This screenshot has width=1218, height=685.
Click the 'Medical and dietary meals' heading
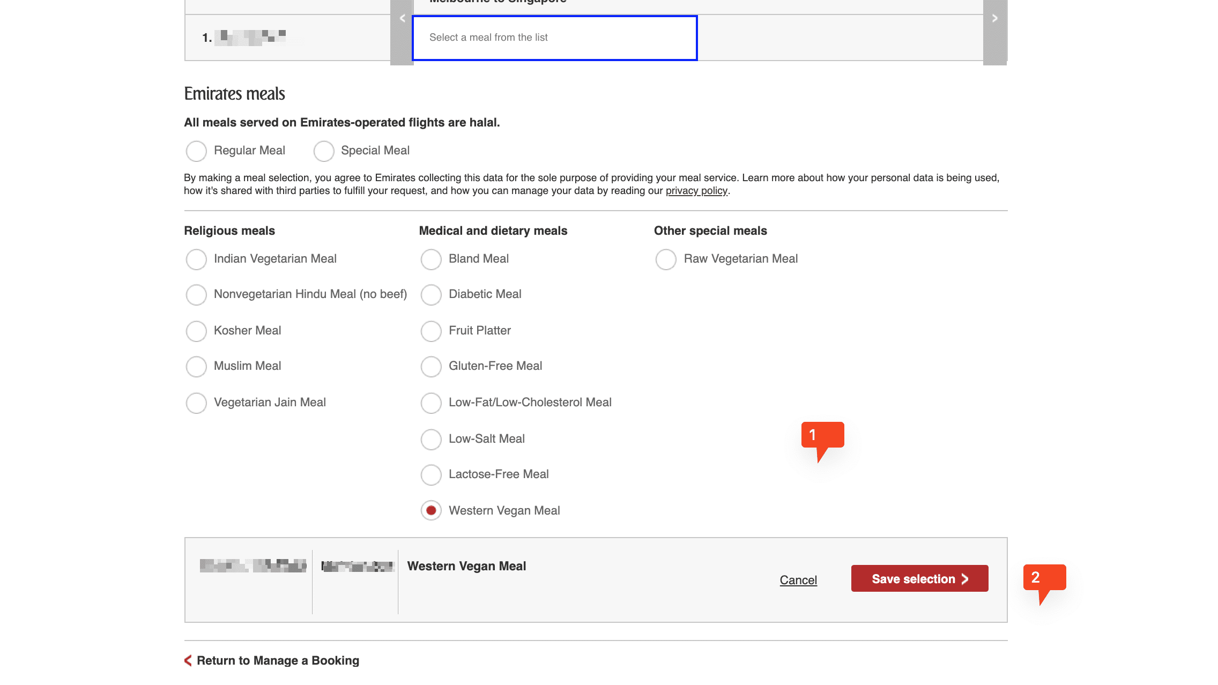(x=493, y=230)
